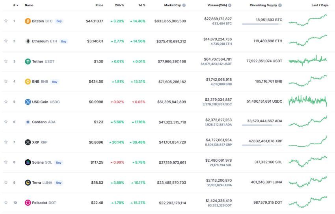Click Solana 24h change 0.99%
Screen dimensions: 335x214
(x=117, y=162)
